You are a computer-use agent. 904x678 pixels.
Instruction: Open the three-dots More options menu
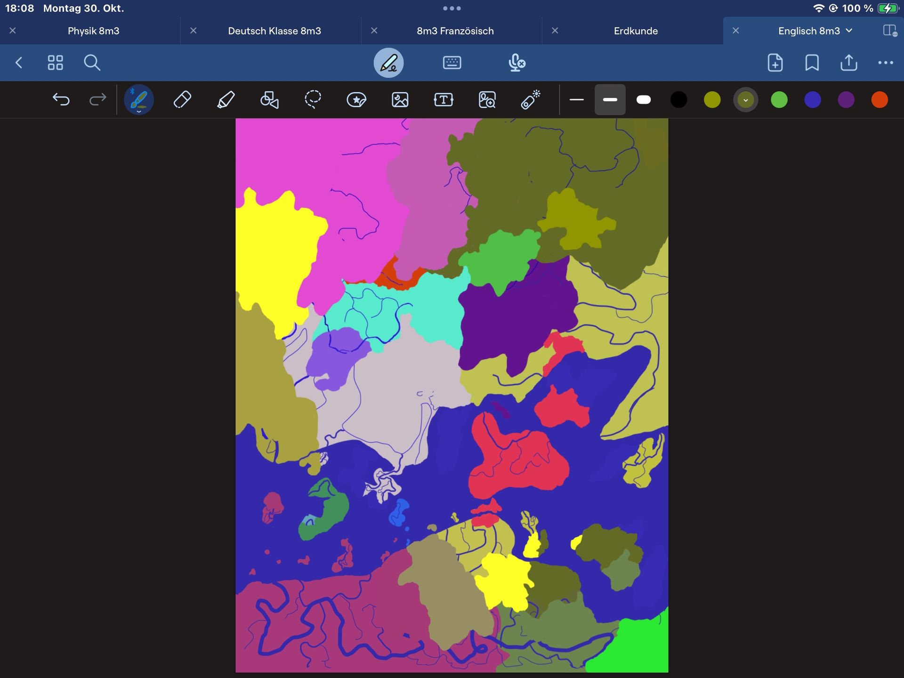pyautogui.click(x=885, y=63)
